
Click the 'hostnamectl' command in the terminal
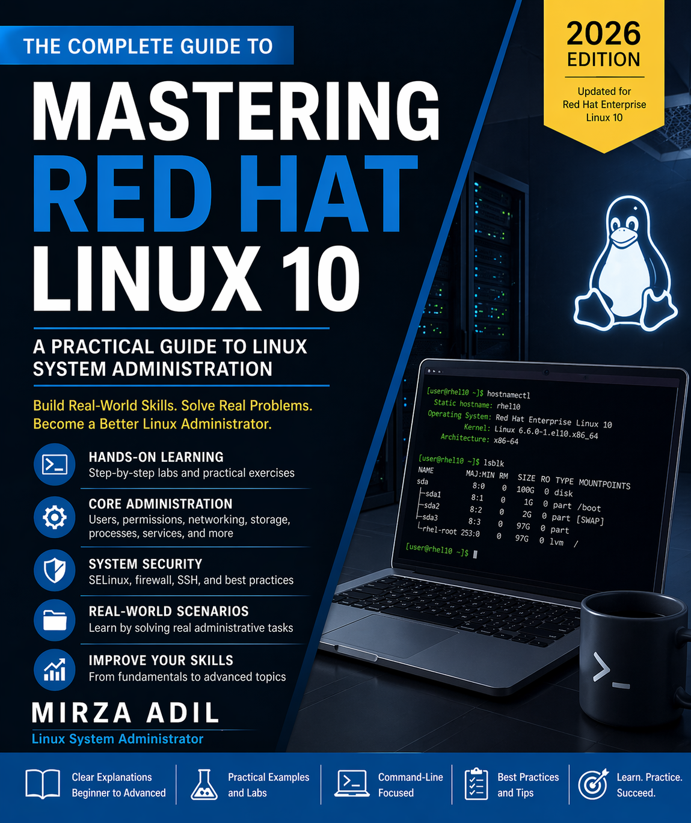tap(509, 395)
